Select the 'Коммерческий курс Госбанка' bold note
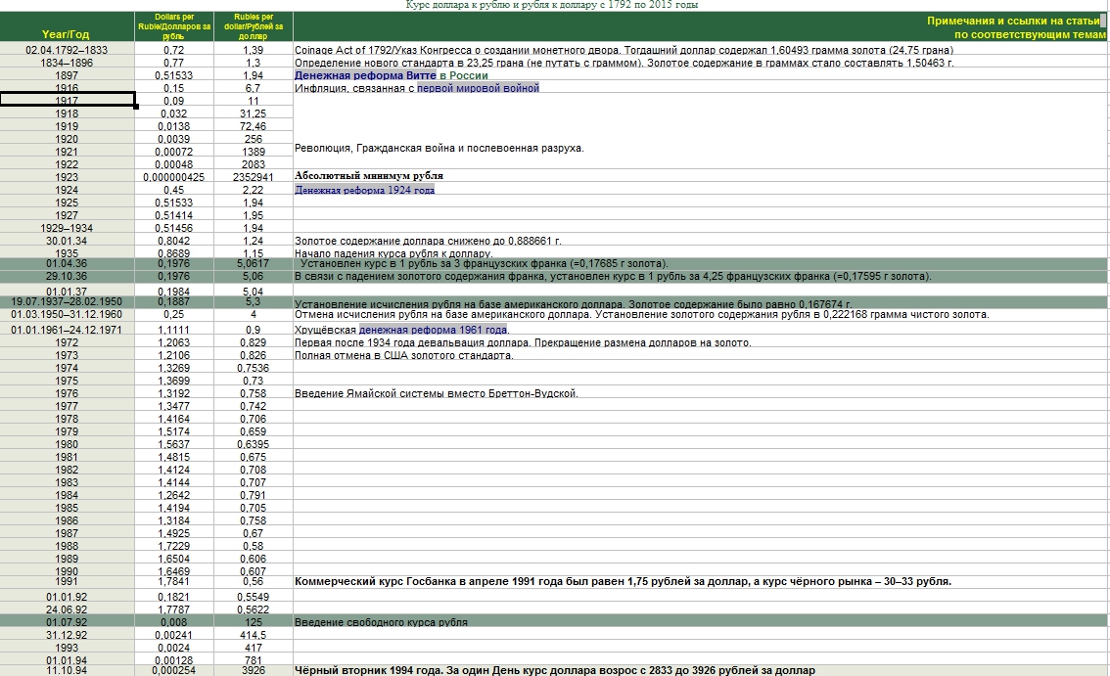Image resolution: width=1110 pixels, height=676 pixels. tap(623, 581)
